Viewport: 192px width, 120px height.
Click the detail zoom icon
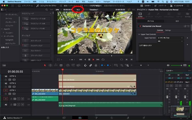(122, 66)
